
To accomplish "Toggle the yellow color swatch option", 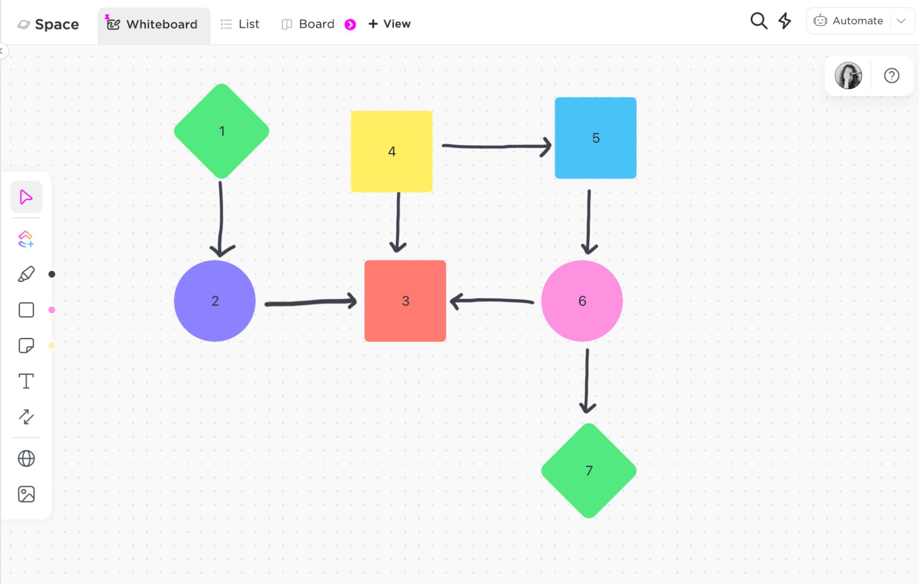I will pyautogui.click(x=53, y=347).
